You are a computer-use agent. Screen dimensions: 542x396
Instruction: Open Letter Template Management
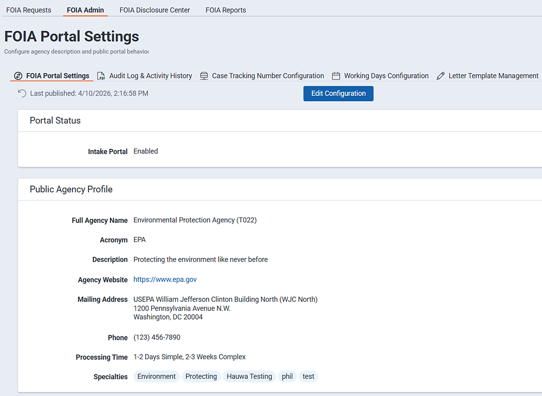tap(492, 76)
